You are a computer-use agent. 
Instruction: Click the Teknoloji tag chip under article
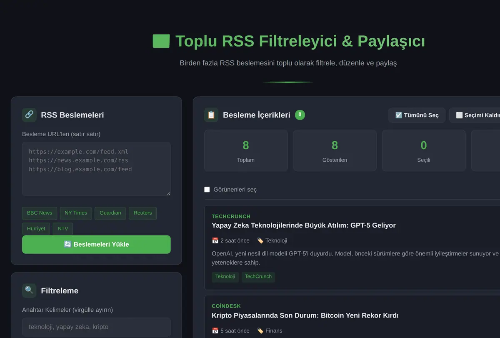coord(225,277)
